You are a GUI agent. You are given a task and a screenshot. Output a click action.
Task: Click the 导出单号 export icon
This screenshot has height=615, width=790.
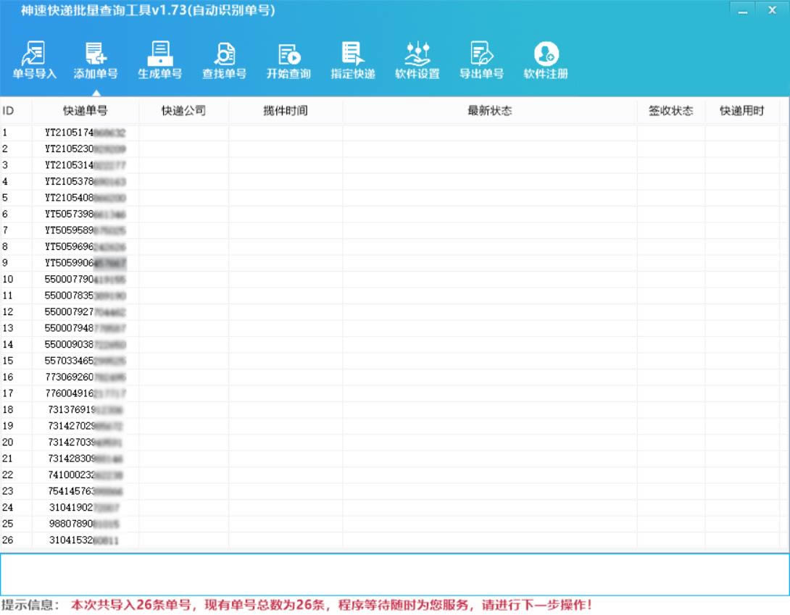point(481,60)
